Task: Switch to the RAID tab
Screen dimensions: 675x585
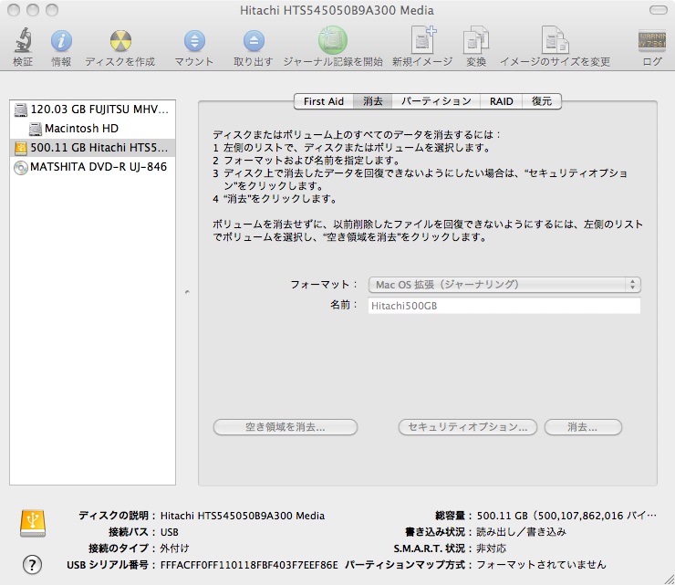Action: (x=501, y=101)
